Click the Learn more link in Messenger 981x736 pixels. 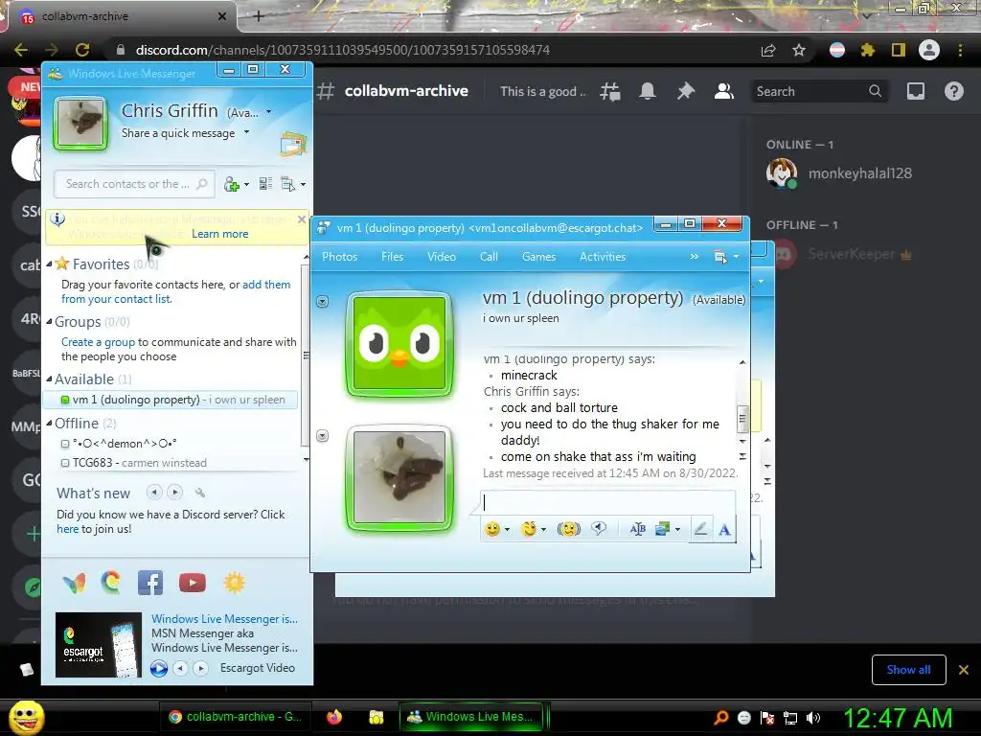pyautogui.click(x=219, y=234)
